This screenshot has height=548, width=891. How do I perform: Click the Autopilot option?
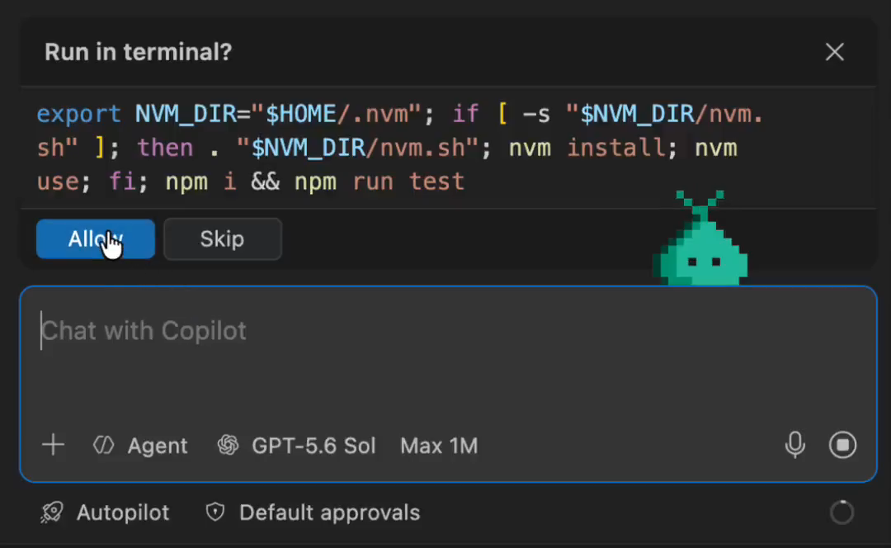click(x=105, y=513)
